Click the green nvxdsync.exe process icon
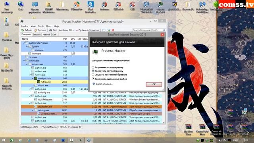The height and width of the screenshot is (143, 254). tap(35, 78)
